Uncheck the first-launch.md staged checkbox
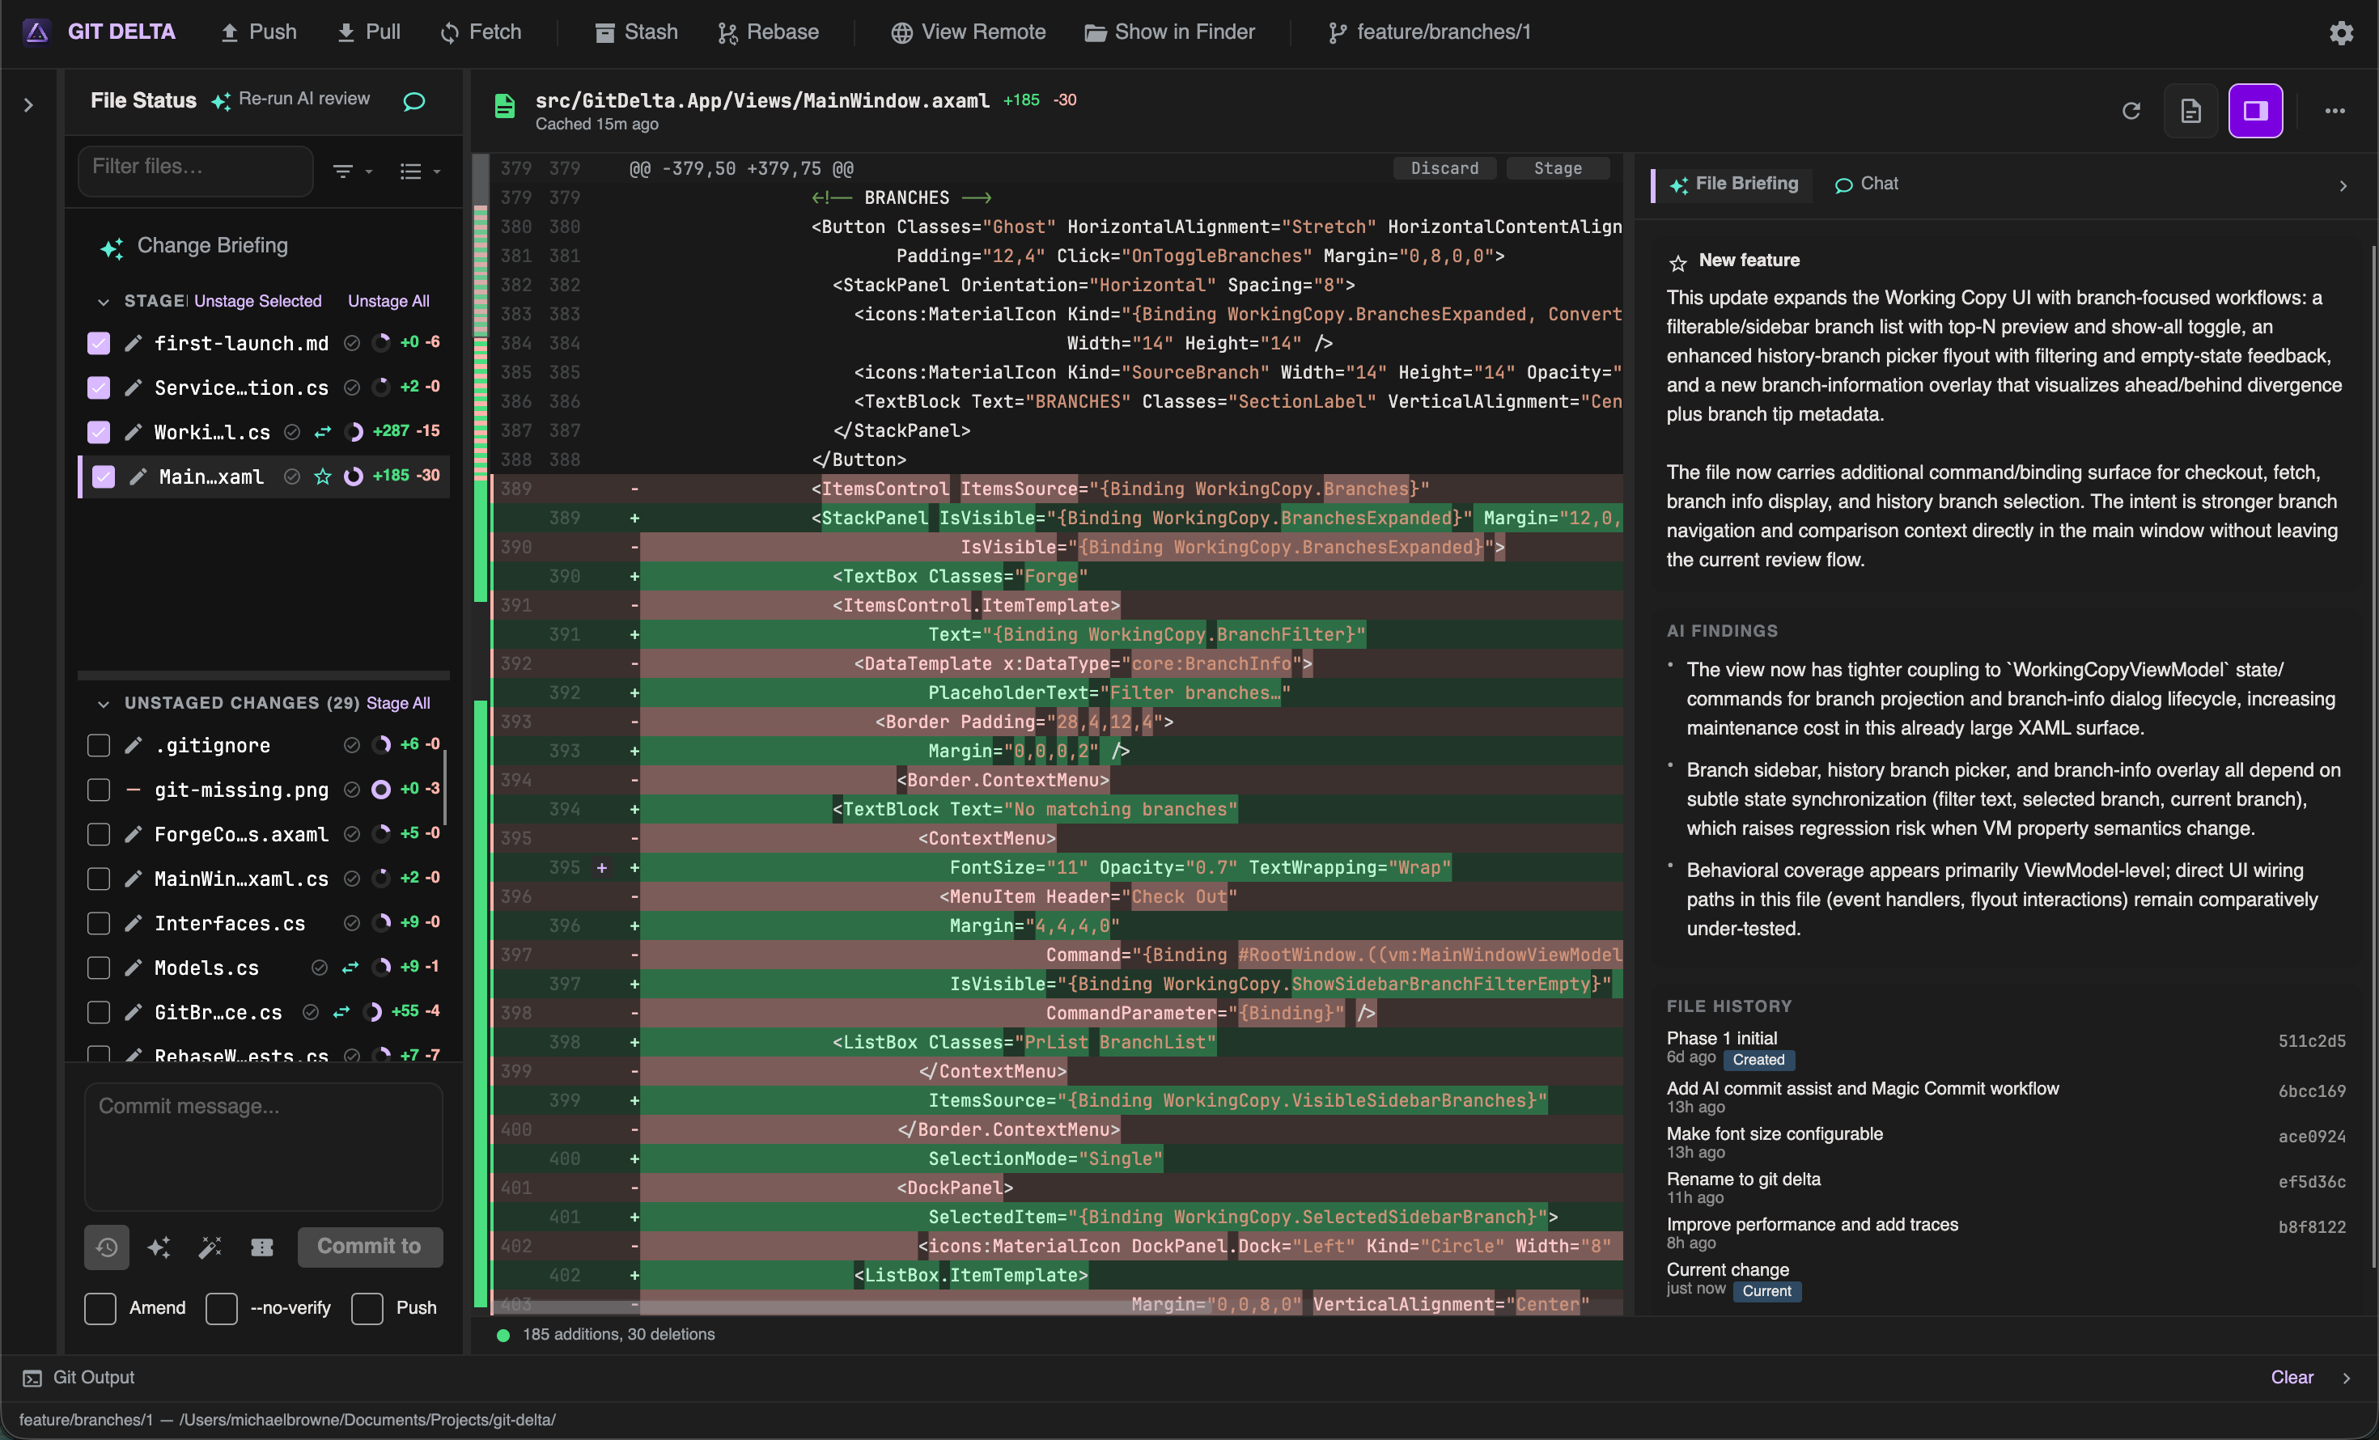Image resolution: width=2379 pixels, height=1440 pixels. pos(99,344)
